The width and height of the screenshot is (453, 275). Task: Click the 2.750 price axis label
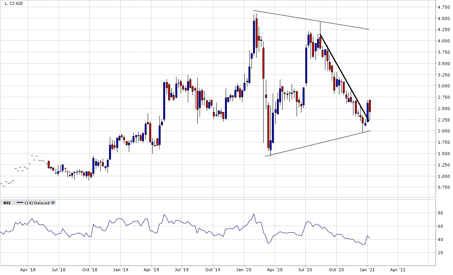coord(444,97)
